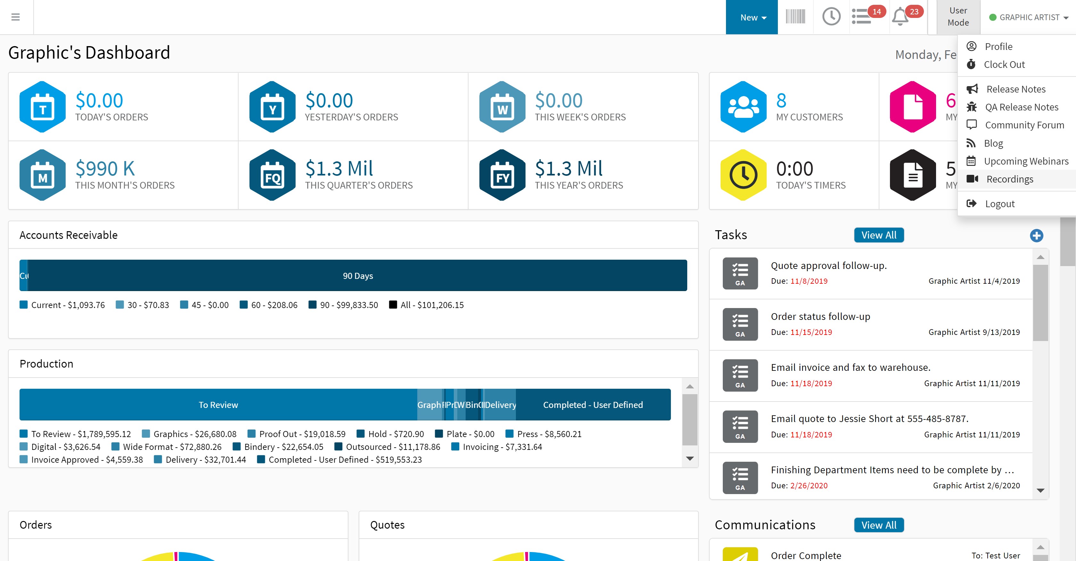Click View All next to Communications

pos(878,525)
